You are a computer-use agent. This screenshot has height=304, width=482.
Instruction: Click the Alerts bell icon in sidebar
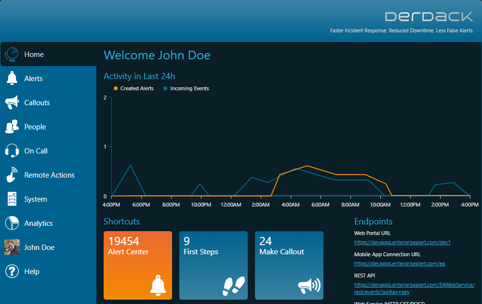[x=12, y=78]
